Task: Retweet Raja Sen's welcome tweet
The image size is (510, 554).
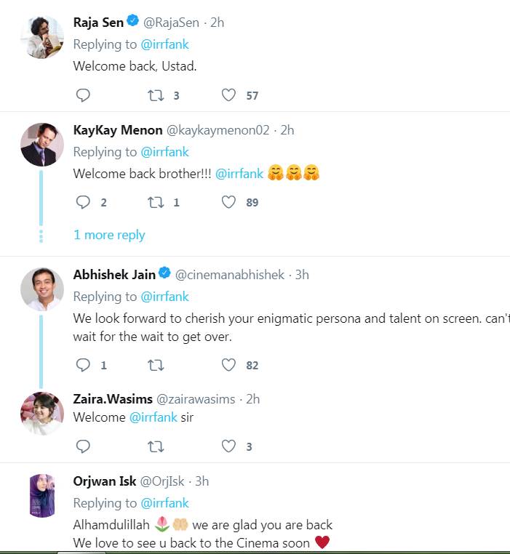Action: 156,95
